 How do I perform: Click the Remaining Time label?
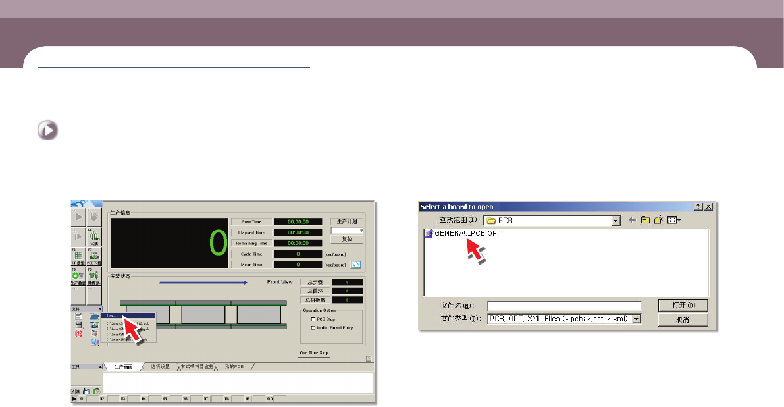click(x=251, y=243)
